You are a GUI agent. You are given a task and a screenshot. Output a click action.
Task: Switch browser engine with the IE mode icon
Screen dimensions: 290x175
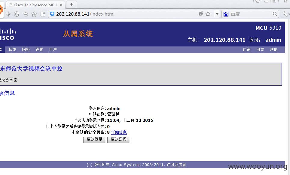tap(201, 14)
